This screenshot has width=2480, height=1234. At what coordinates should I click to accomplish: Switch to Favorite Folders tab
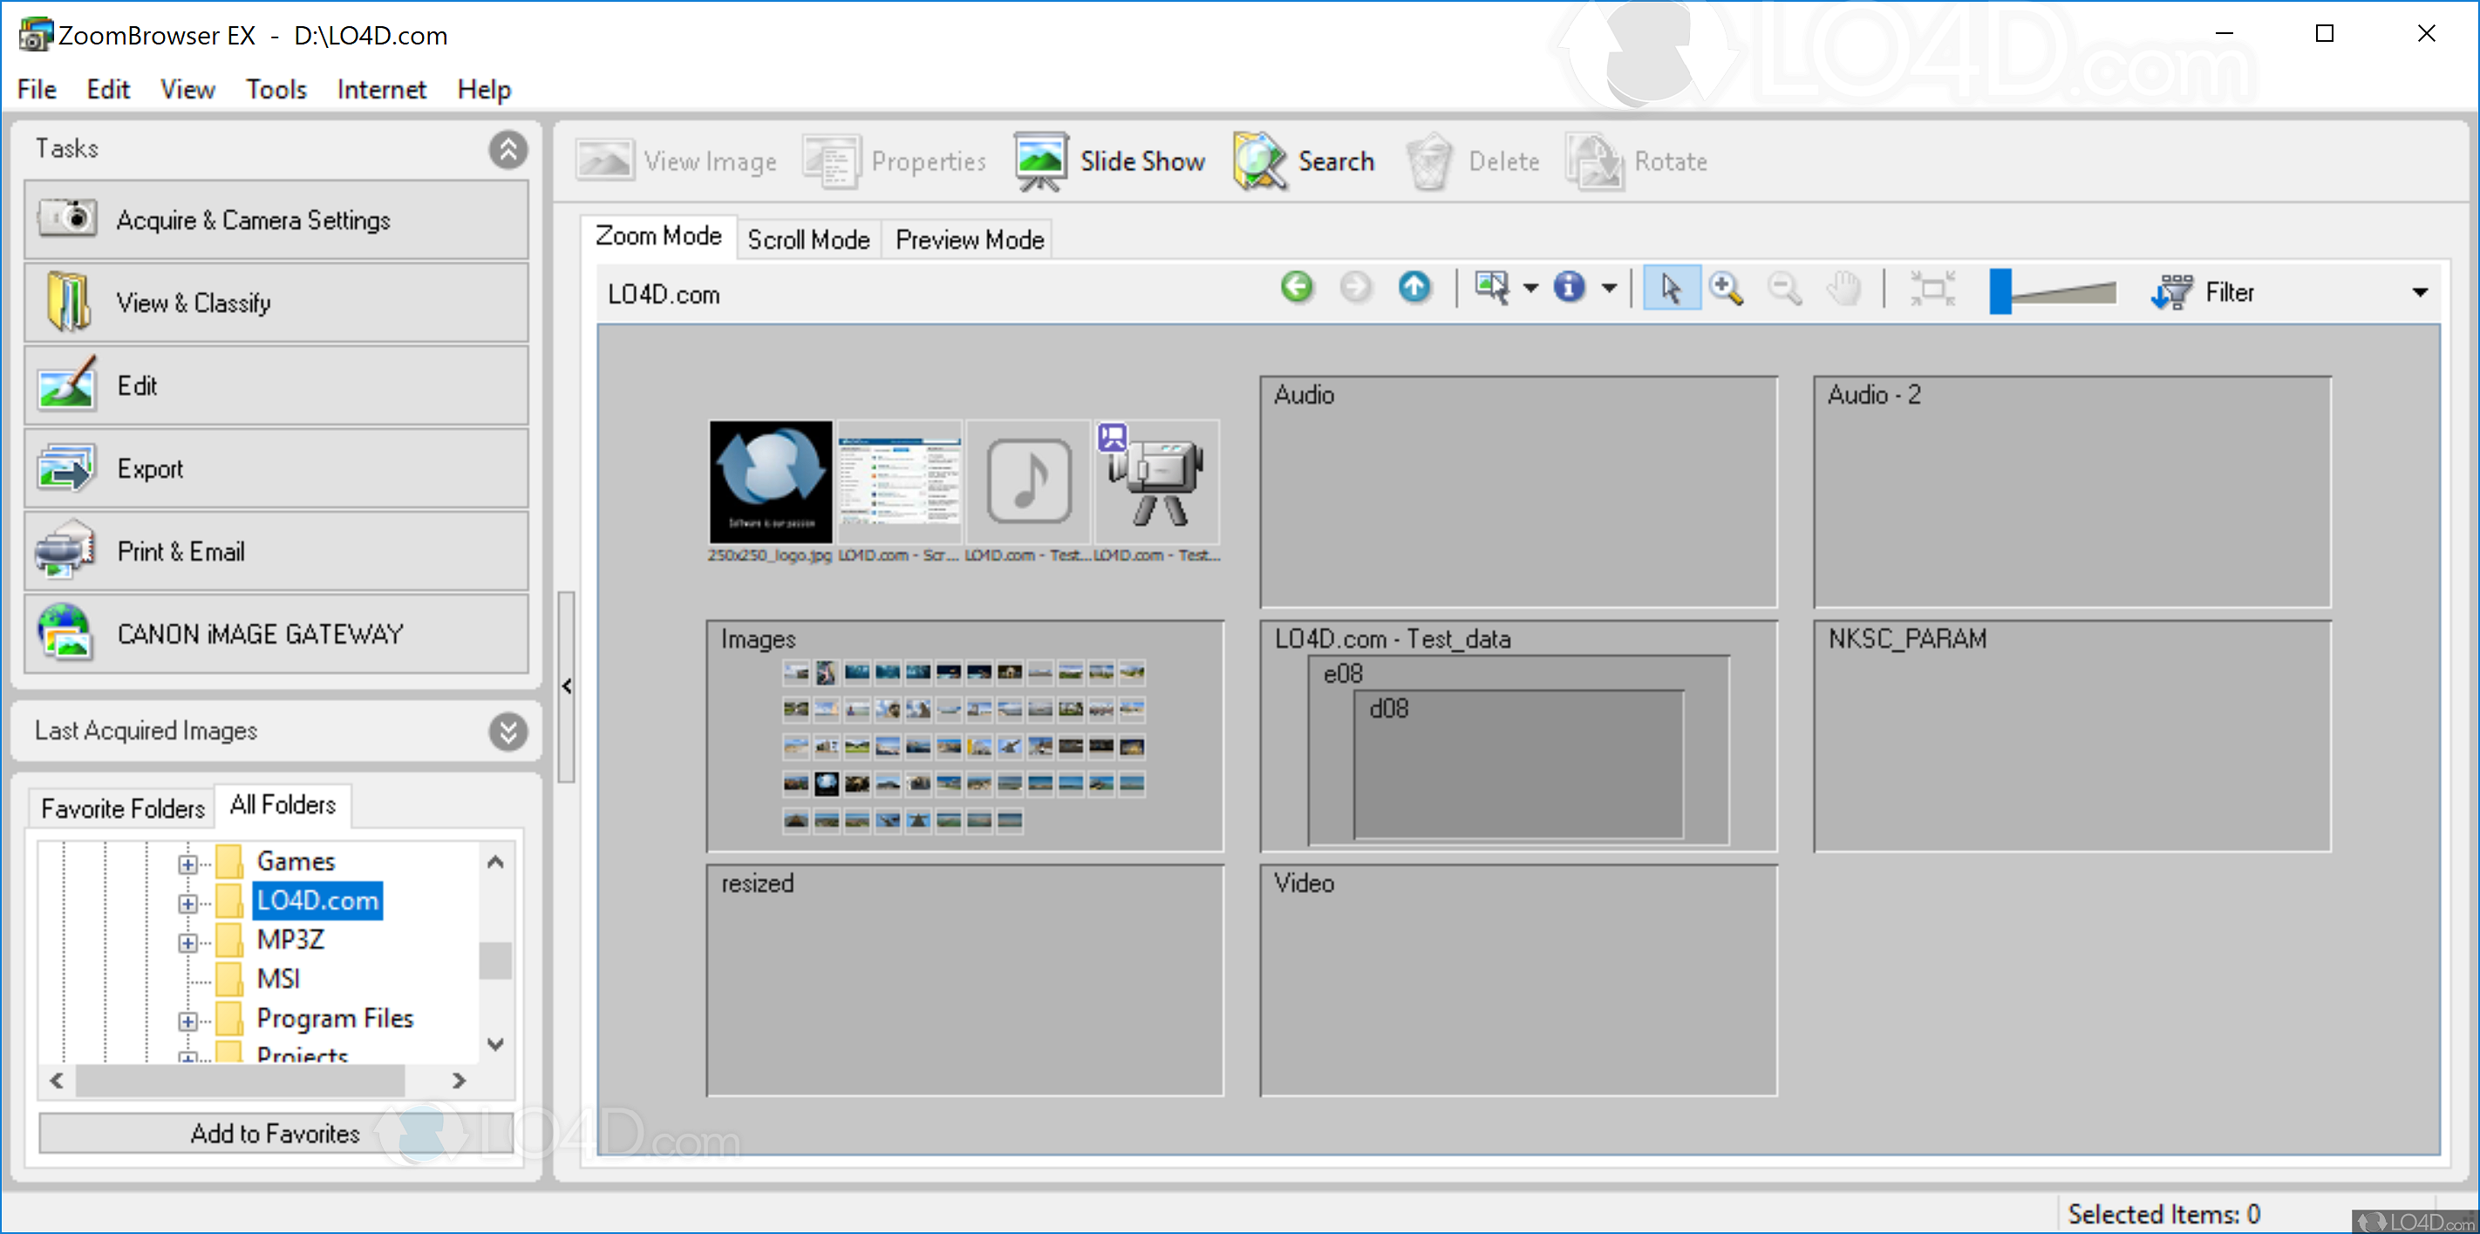[x=123, y=808]
